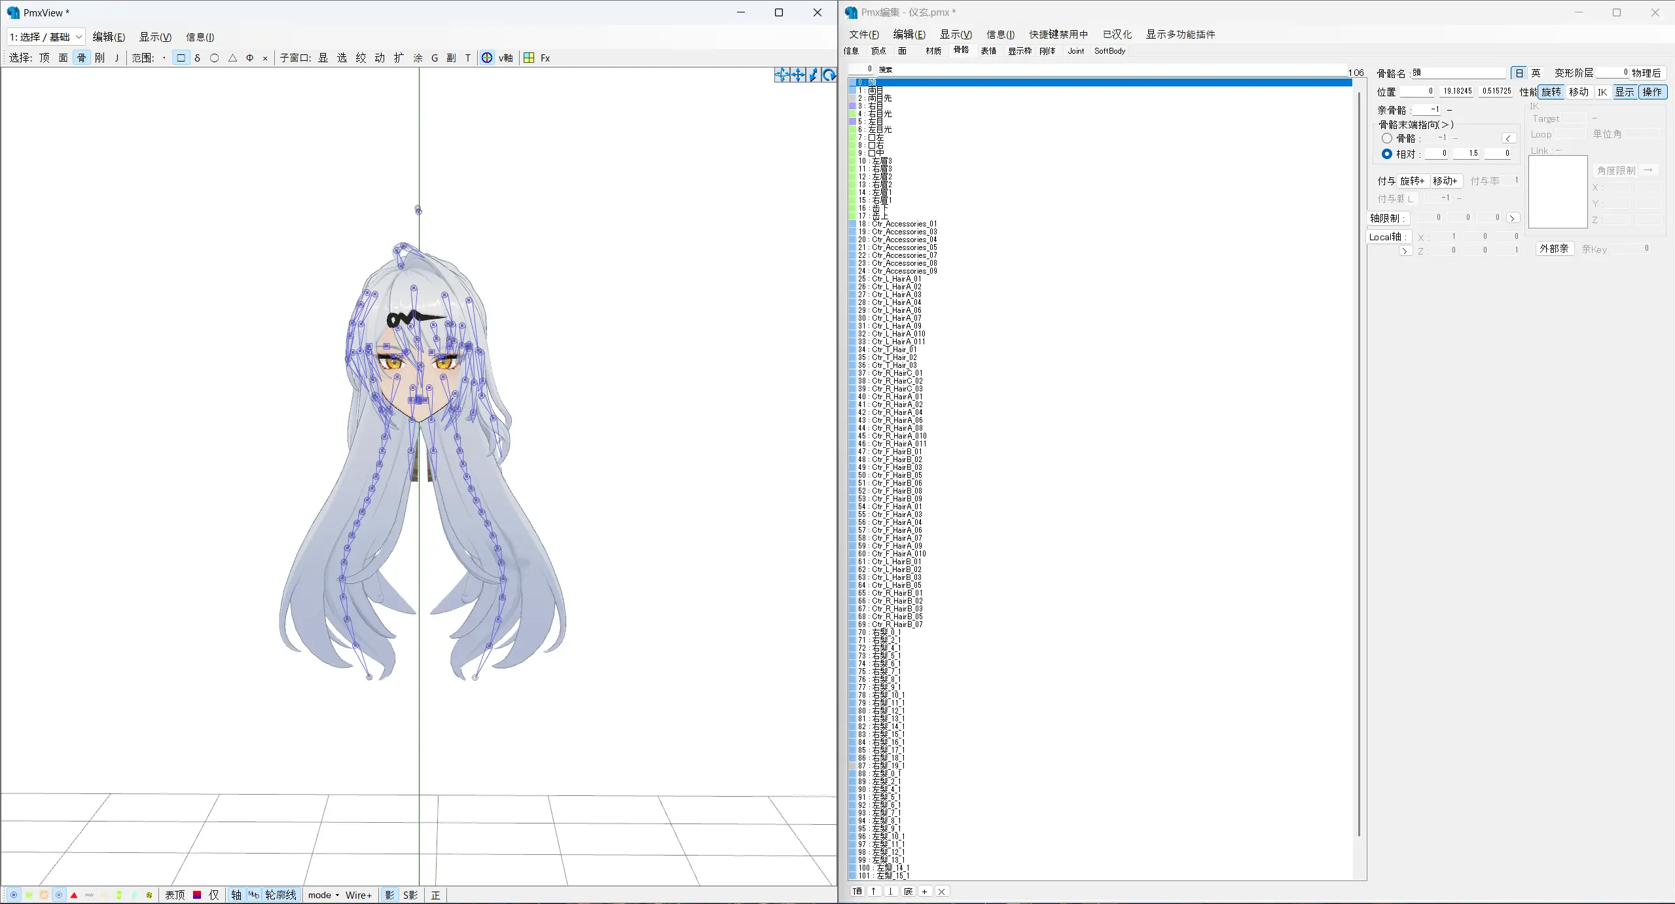1675x904 pixels.
Task: Click the 外部亲 button
Action: [x=1553, y=248]
